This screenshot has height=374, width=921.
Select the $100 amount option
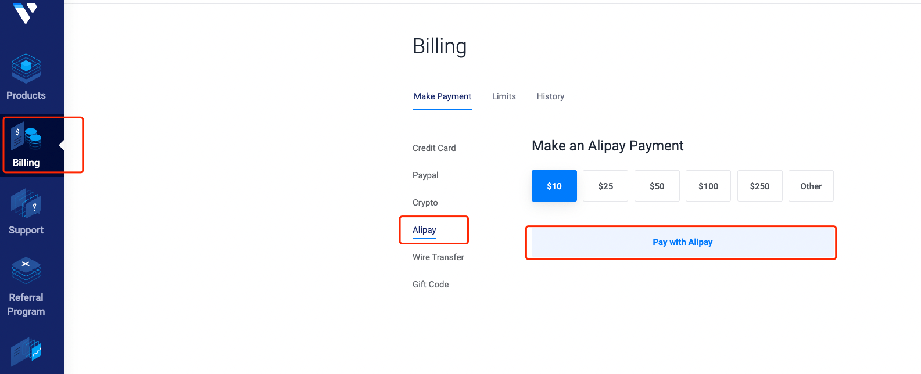pyautogui.click(x=708, y=186)
